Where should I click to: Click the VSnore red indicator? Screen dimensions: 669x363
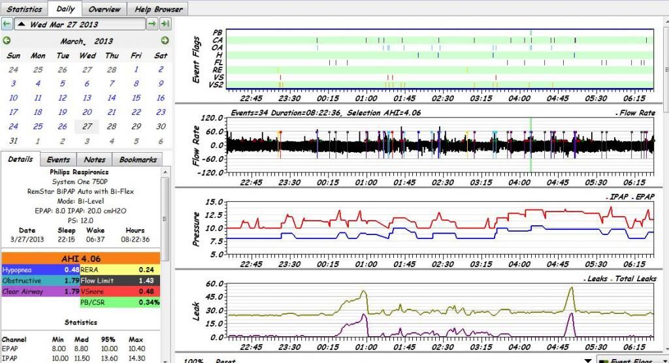[x=120, y=292]
